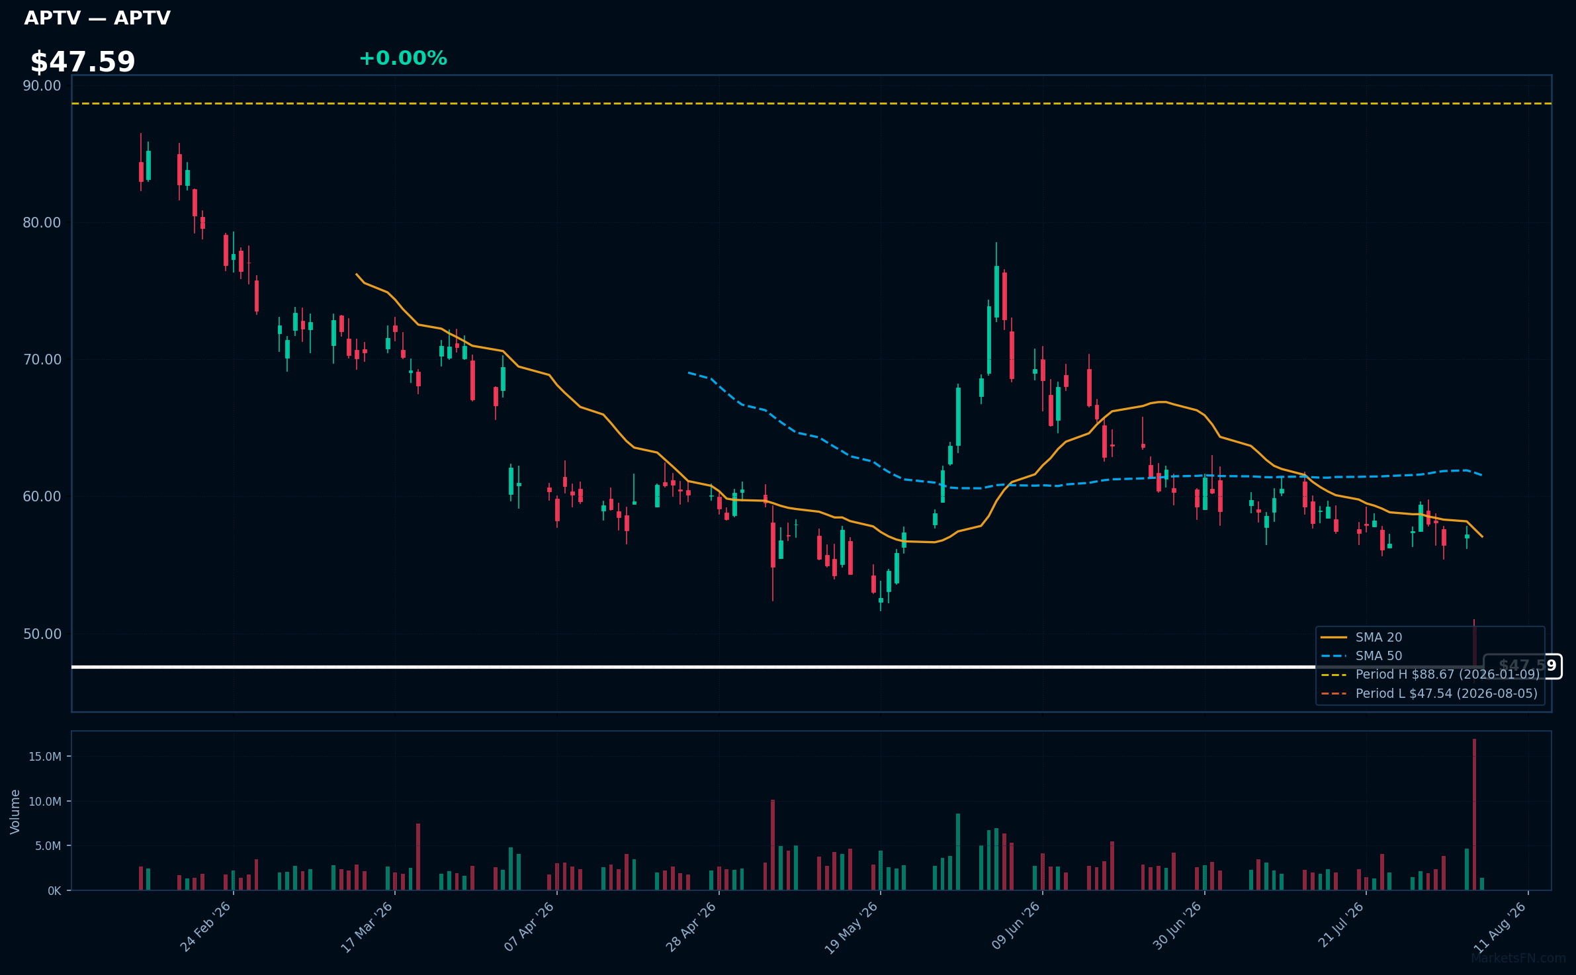
Task: Click the 10.0M volume axis label
Action: 45,802
